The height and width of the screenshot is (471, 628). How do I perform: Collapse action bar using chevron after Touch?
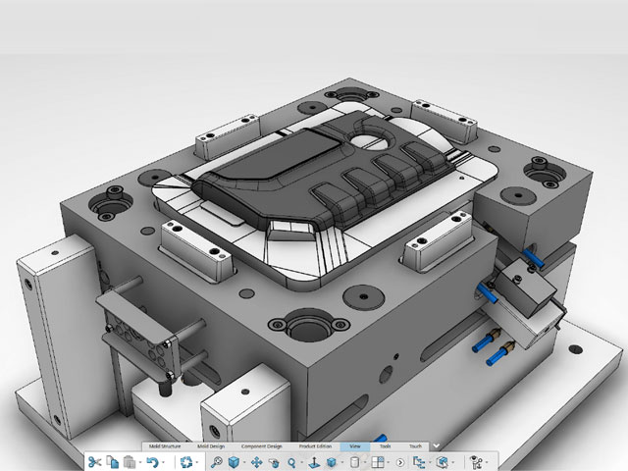pos(436,446)
